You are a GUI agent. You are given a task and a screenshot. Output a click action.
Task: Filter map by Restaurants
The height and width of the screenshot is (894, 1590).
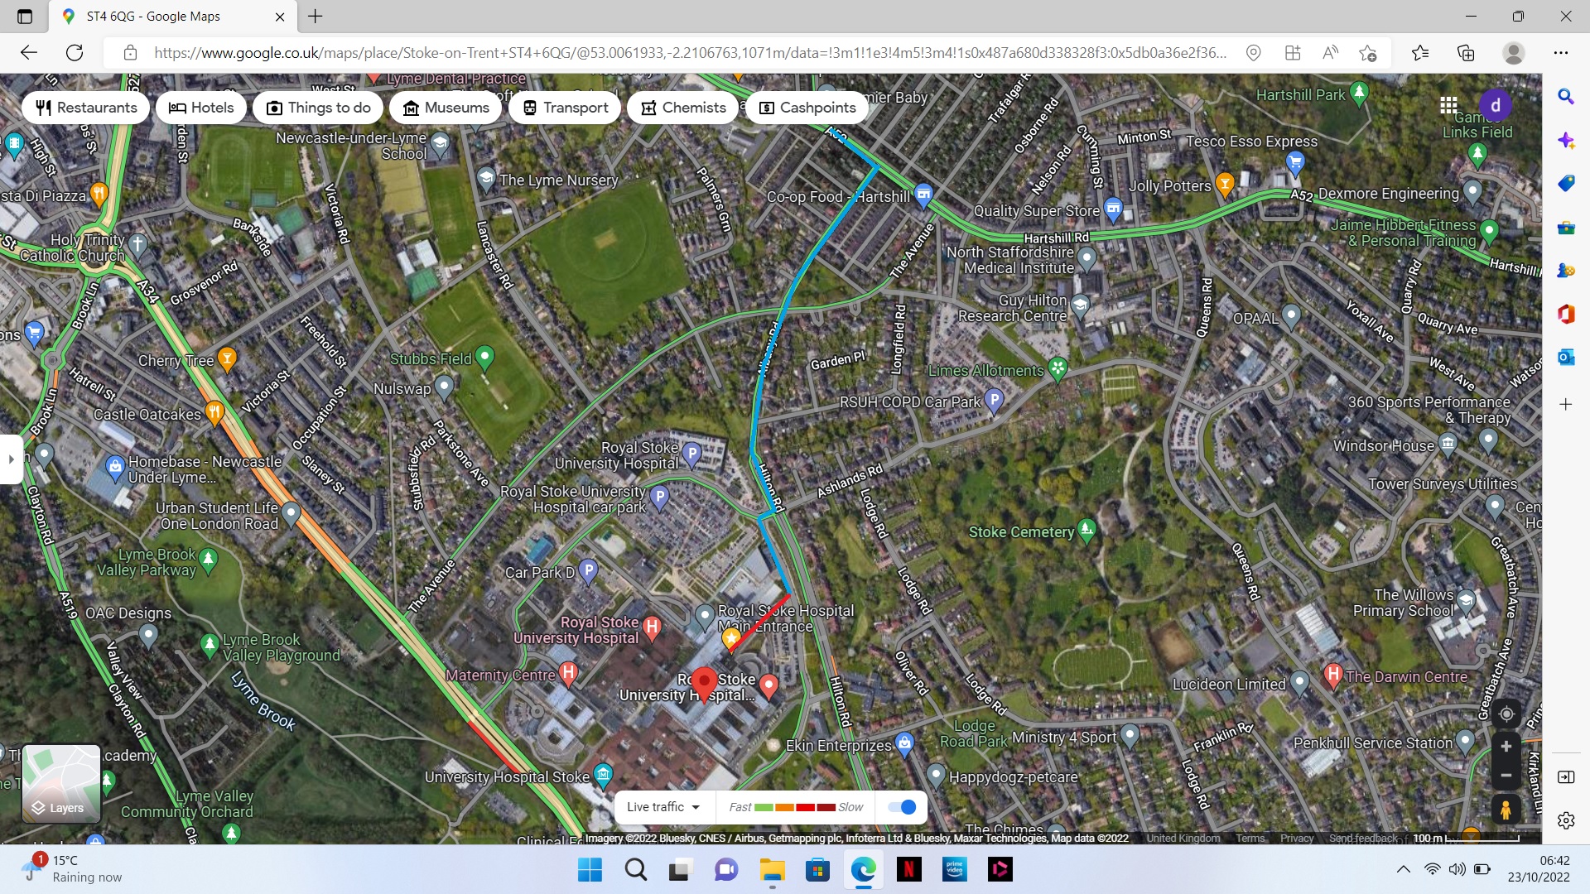(x=86, y=108)
